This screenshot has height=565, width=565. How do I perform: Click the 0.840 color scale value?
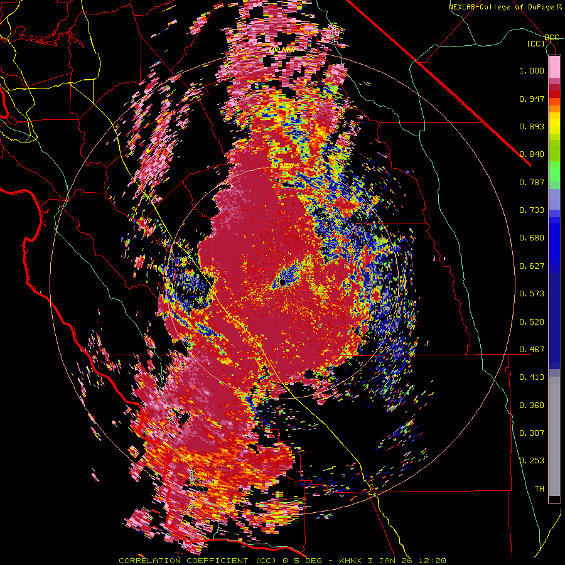point(532,154)
